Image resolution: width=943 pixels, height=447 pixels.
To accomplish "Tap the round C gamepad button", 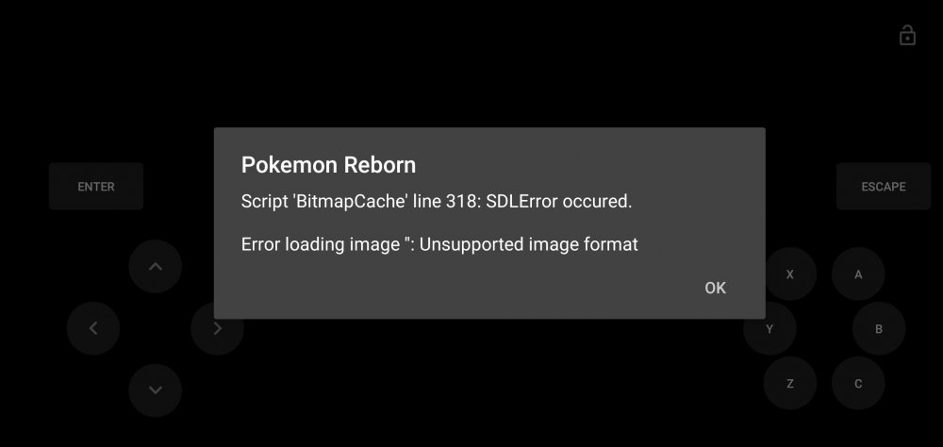I will point(858,383).
